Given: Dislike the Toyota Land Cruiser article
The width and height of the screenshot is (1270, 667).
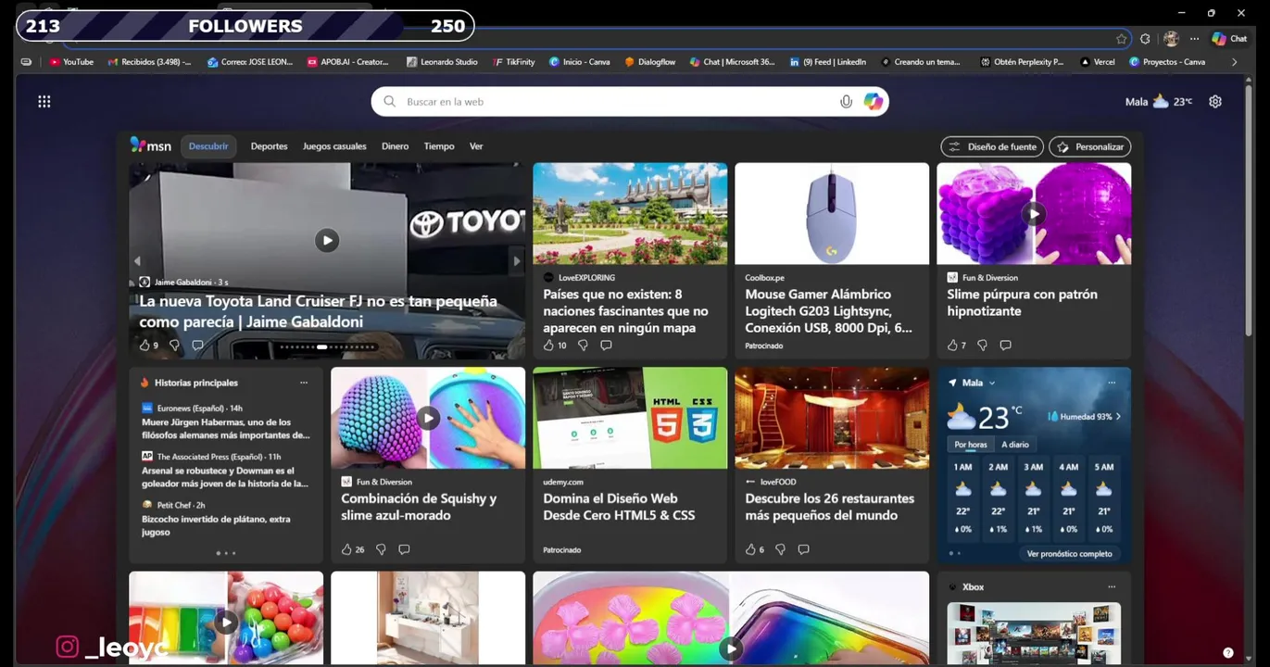Looking at the screenshot, I should coord(174,346).
